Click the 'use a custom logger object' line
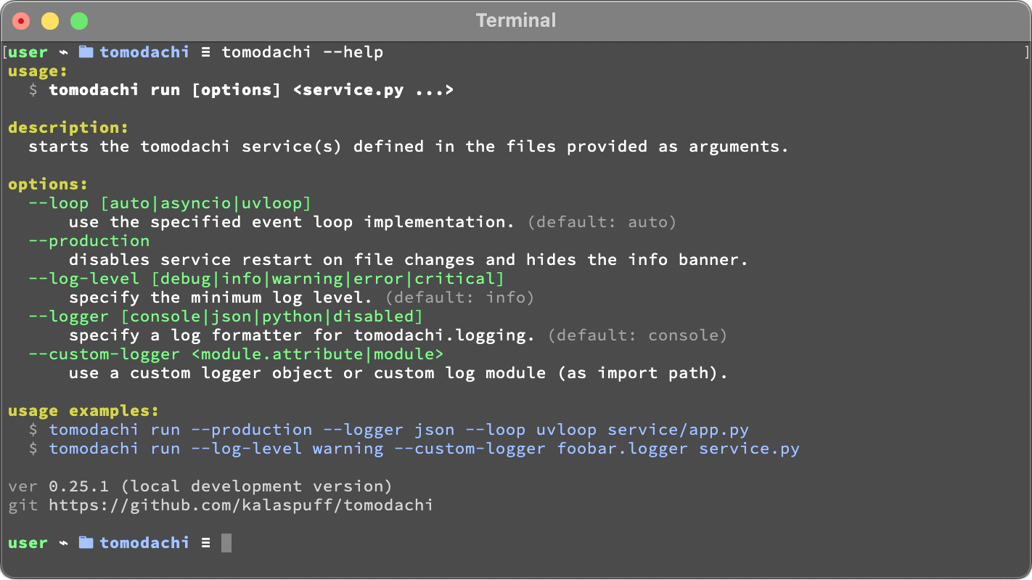The image size is (1032, 580). (398, 373)
